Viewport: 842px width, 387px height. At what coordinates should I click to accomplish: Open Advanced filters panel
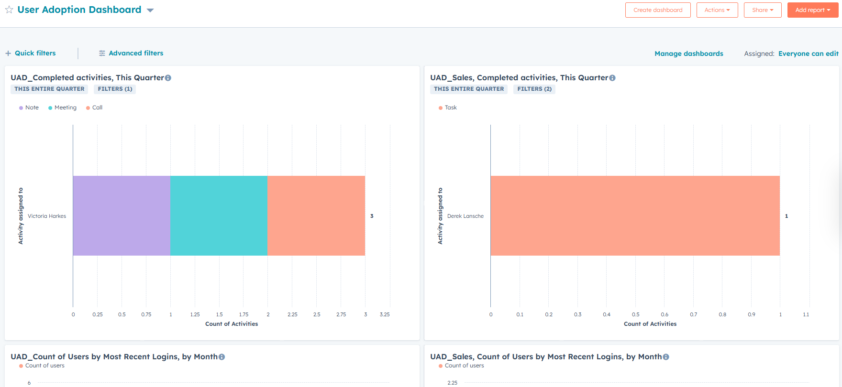[x=131, y=53]
